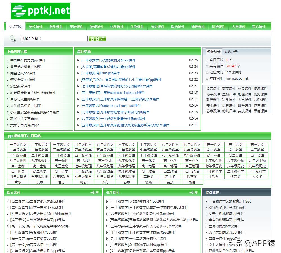The height and width of the screenshot is (253, 281).
Task: Click the magnifying glass search icon
Action: 13,38
